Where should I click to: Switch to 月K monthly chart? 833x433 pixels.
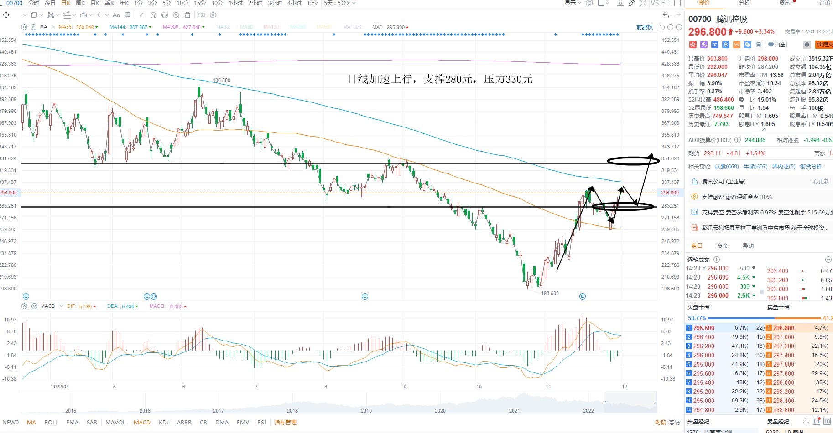coord(95,3)
